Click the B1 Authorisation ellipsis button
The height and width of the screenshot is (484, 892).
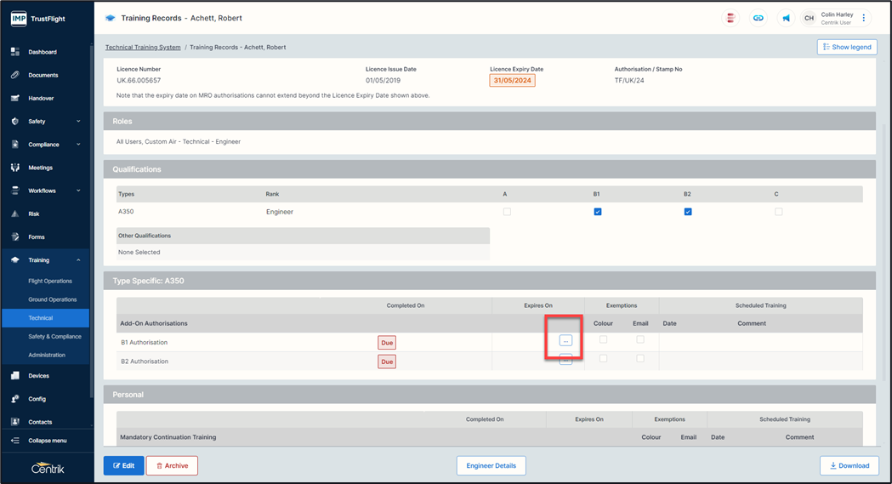[x=565, y=340]
